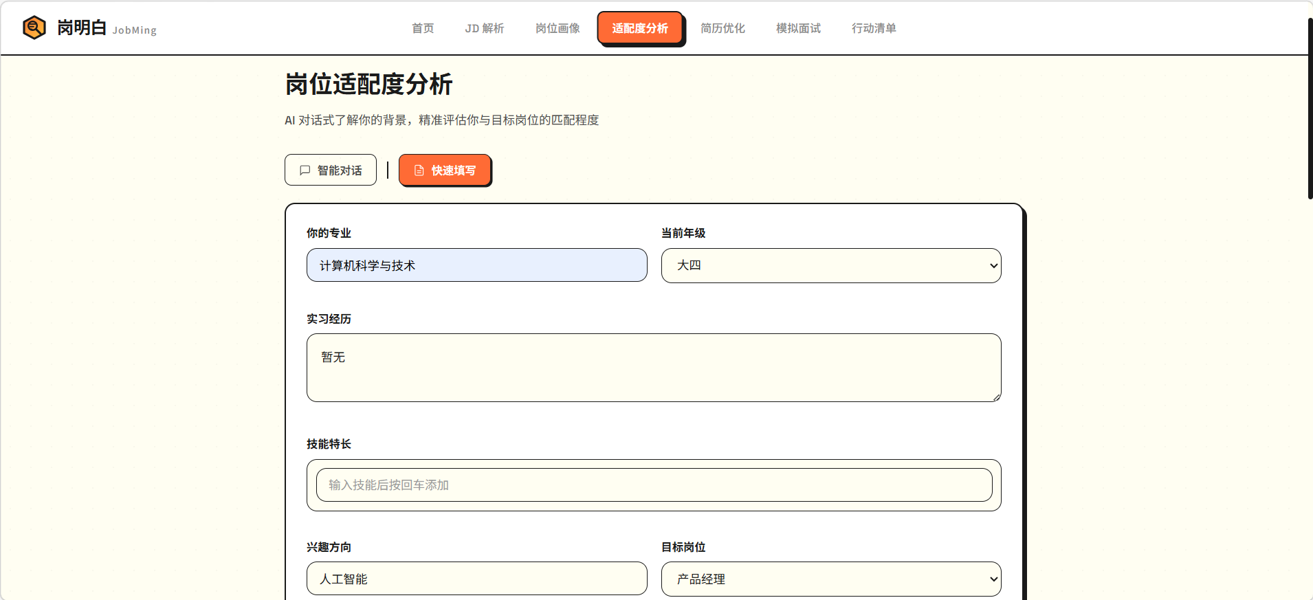Click the 岗明白 JobMing brand name

tap(107, 28)
